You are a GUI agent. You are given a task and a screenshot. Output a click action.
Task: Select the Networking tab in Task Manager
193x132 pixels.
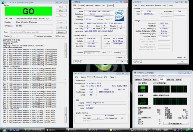click(170, 80)
